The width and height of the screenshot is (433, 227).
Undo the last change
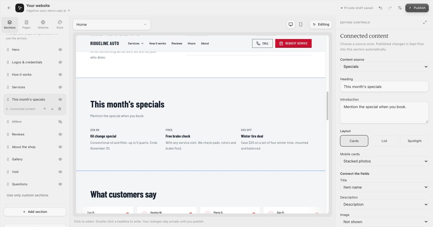click(x=380, y=8)
